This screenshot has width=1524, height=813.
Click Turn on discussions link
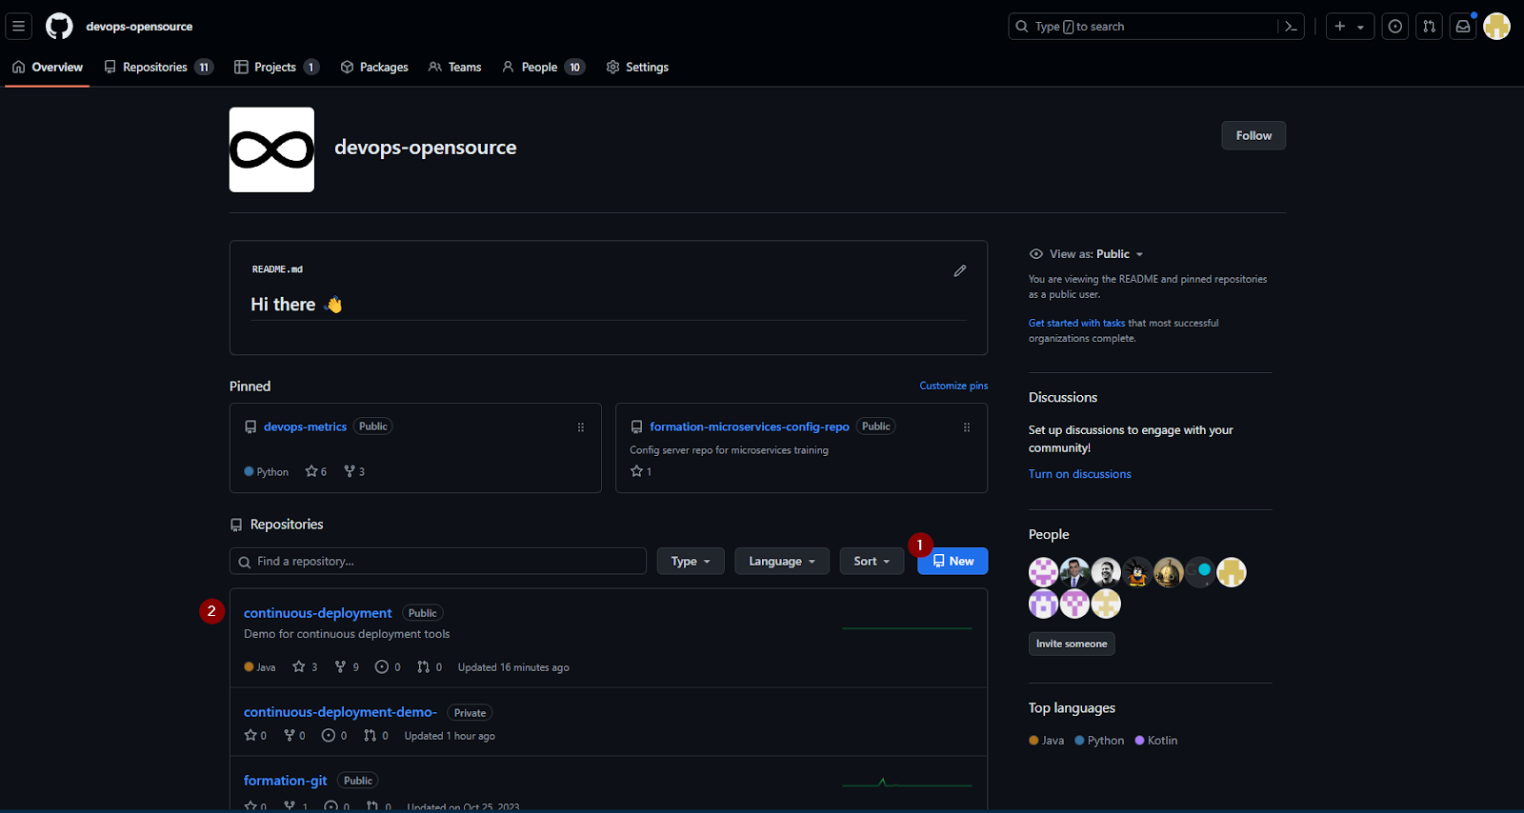tap(1080, 474)
